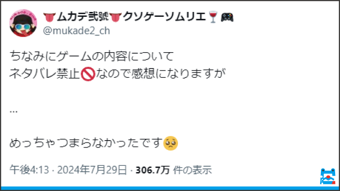Click the tweet line ちなみにゲームの内容について
Image resolution: width=340 pixels, height=191 pixels.
pos(92,56)
